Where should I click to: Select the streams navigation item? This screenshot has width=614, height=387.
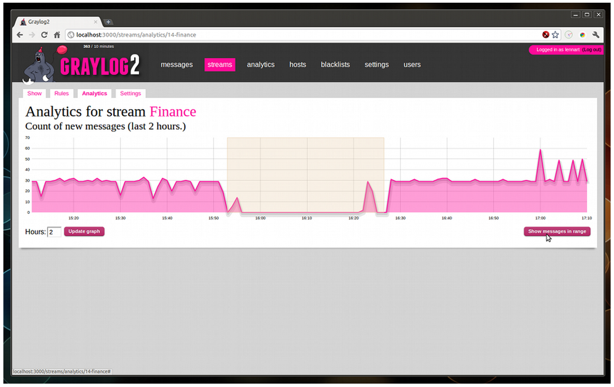pos(220,64)
